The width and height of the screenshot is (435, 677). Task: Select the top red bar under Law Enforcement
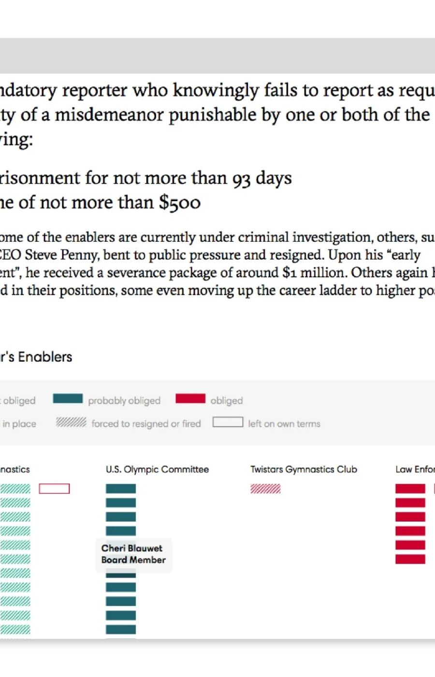click(410, 489)
